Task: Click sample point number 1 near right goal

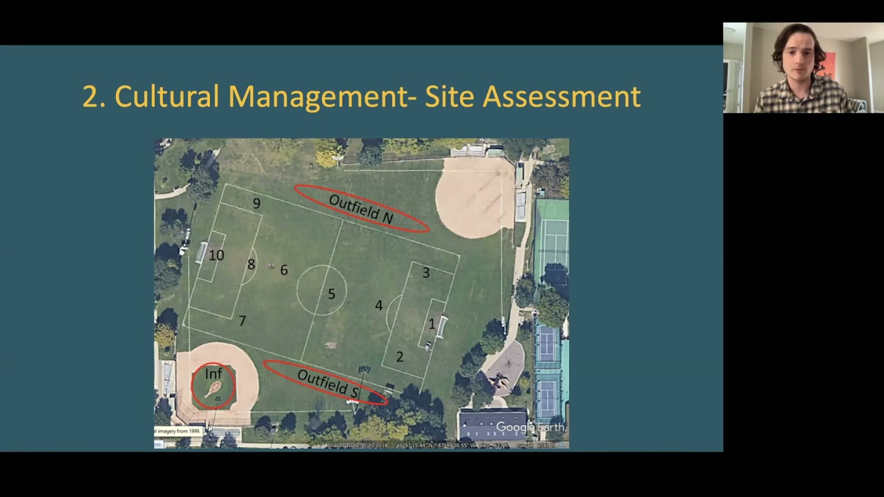Action: click(x=432, y=324)
